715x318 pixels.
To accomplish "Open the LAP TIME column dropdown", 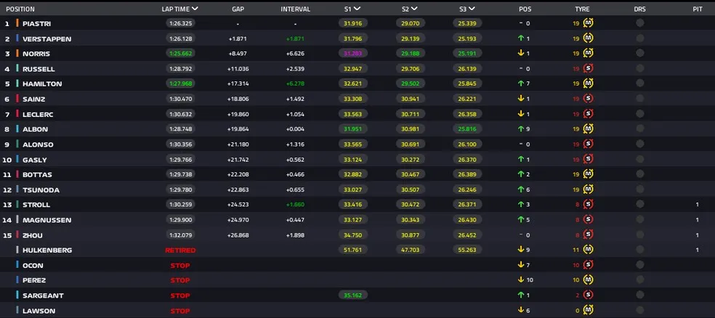I will tap(195, 9).
